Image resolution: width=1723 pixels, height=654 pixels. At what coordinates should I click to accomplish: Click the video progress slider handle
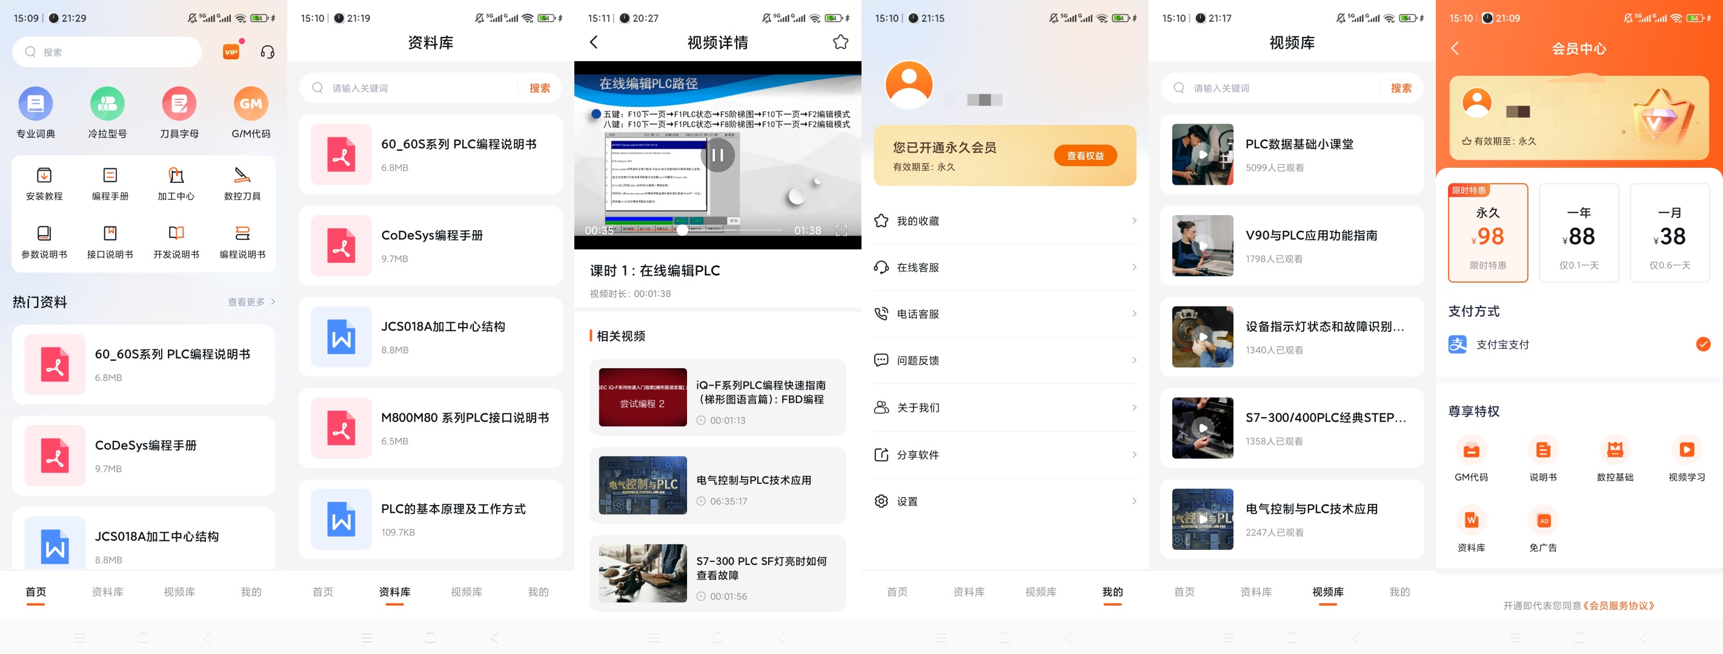[x=682, y=230]
